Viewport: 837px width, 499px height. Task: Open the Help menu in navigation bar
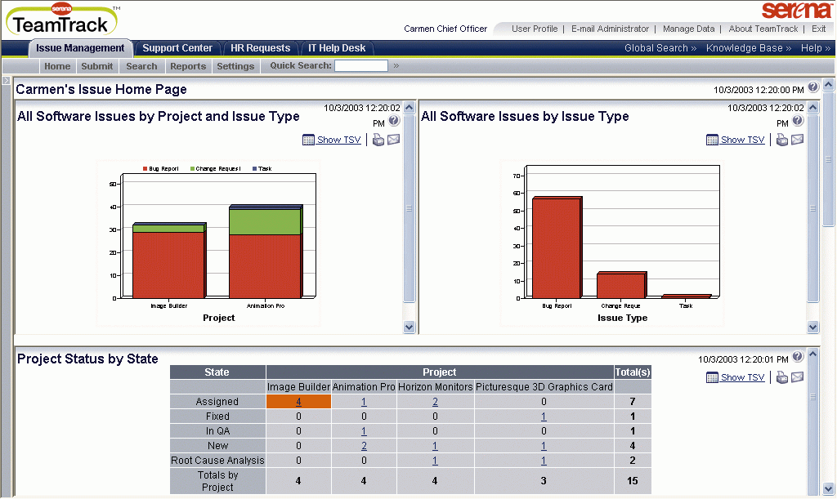coord(816,48)
